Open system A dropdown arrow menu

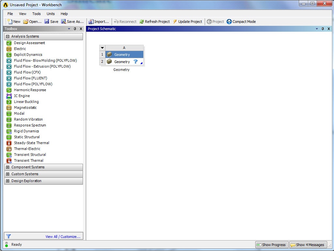point(102,48)
